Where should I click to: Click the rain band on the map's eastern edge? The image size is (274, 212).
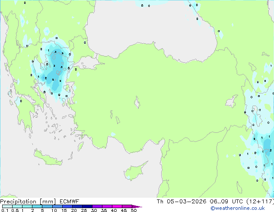261,147
